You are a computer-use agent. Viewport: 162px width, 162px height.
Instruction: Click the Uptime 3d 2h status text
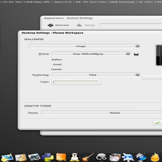[63, 2]
